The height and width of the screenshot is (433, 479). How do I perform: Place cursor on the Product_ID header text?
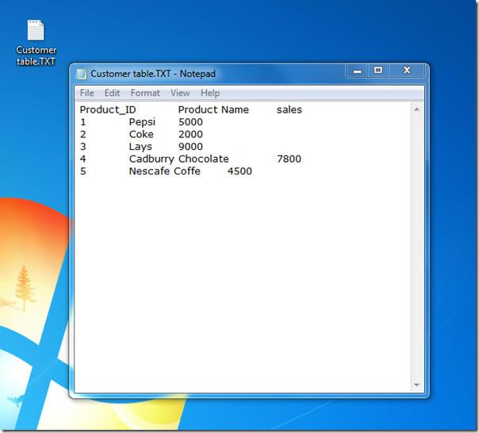tap(108, 109)
